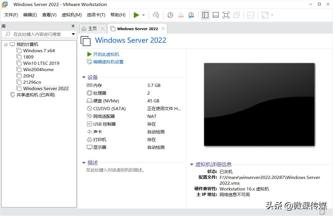333x216 pixels.
Task: Click the 3.7 GB memory value
Action: [154, 85]
